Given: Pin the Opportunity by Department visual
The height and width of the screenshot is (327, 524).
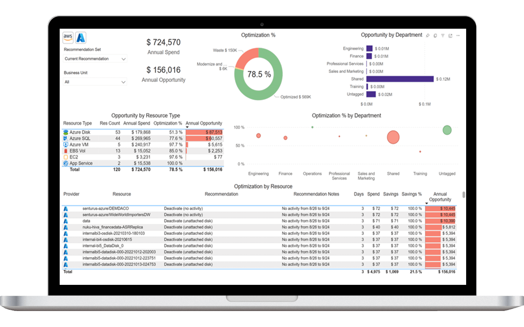Looking at the screenshot, I should [428, 36].
